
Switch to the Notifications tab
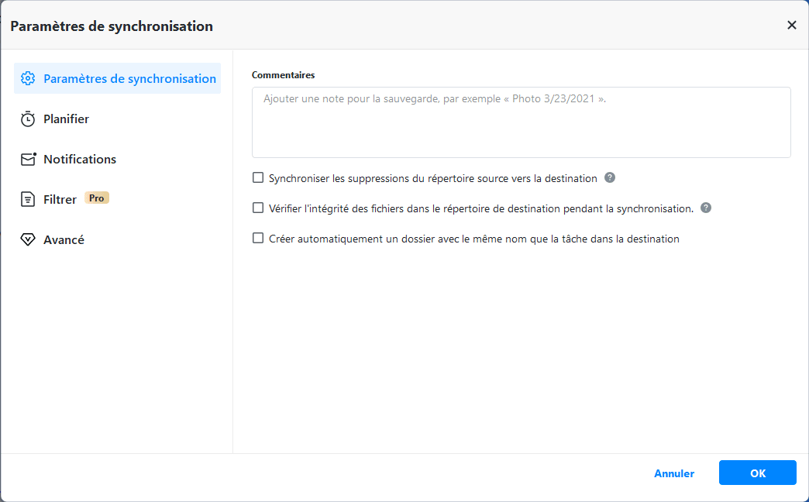[80, 160]
